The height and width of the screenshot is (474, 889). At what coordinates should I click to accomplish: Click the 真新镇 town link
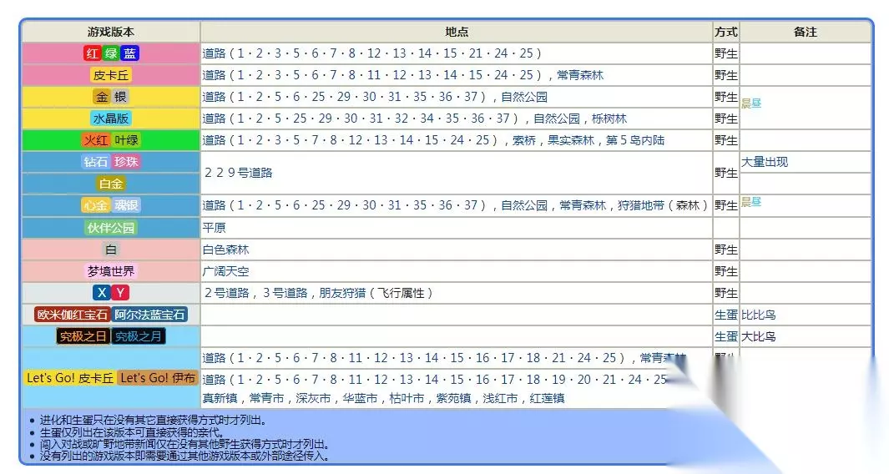click(x=220, y=398)
